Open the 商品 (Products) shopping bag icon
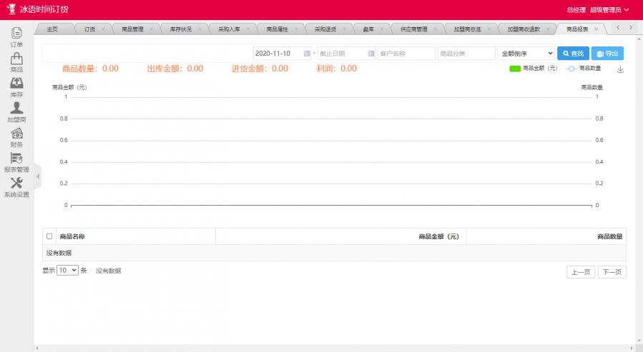This screenshot has height=352, width=643. (x=16, y=59)
